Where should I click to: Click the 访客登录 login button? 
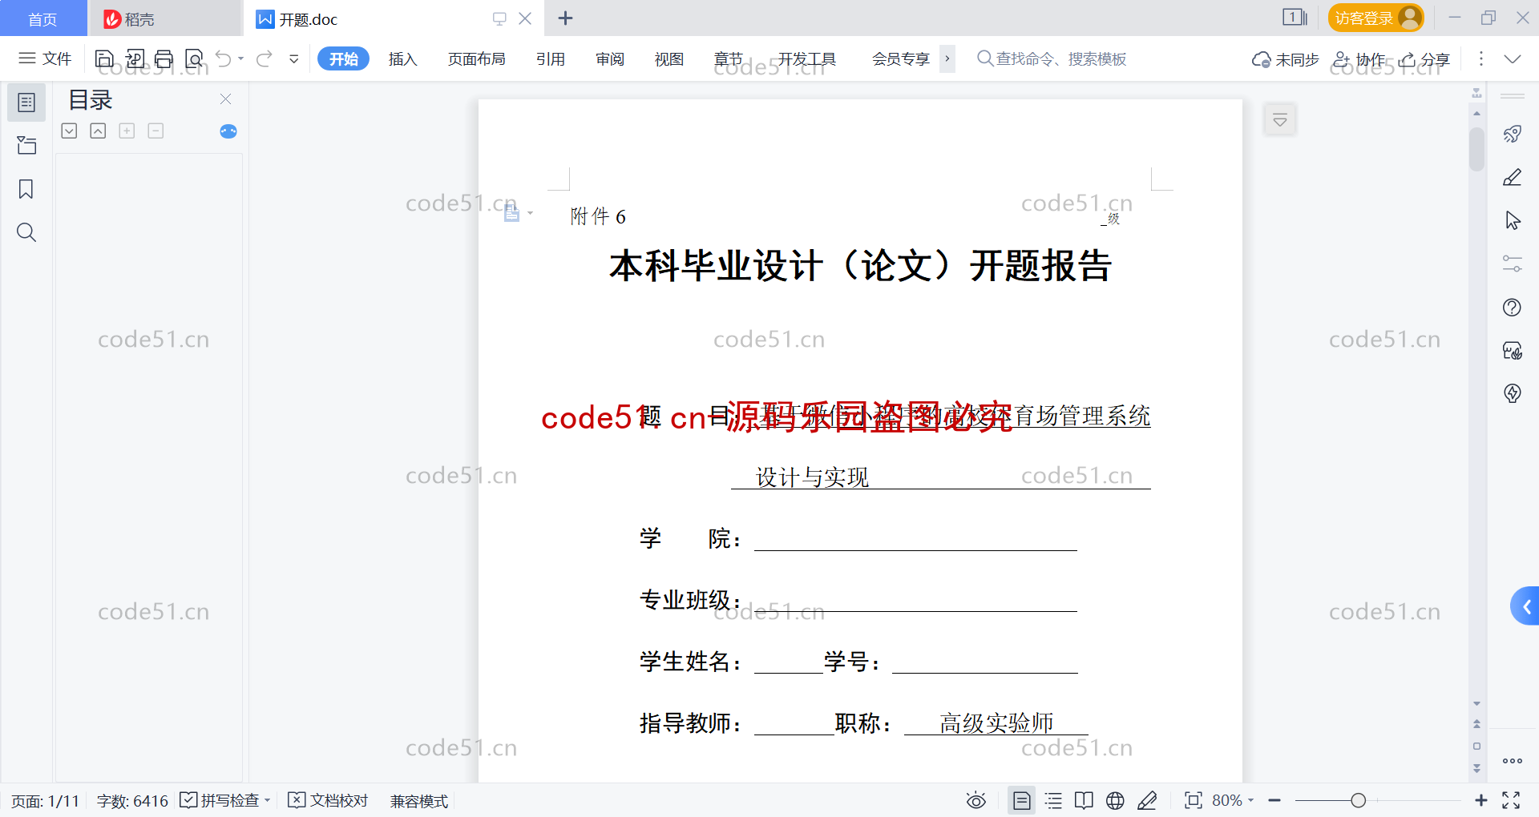(x=1375, y=18)
